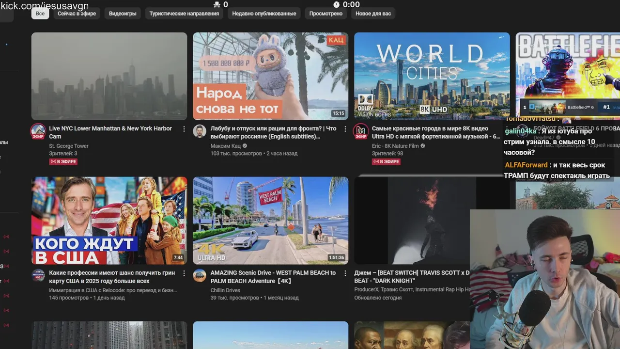620x349 pixels.
Task: Click title "Какие профессии имеют шанс получить грин карту"
Action: pos(112,277)
